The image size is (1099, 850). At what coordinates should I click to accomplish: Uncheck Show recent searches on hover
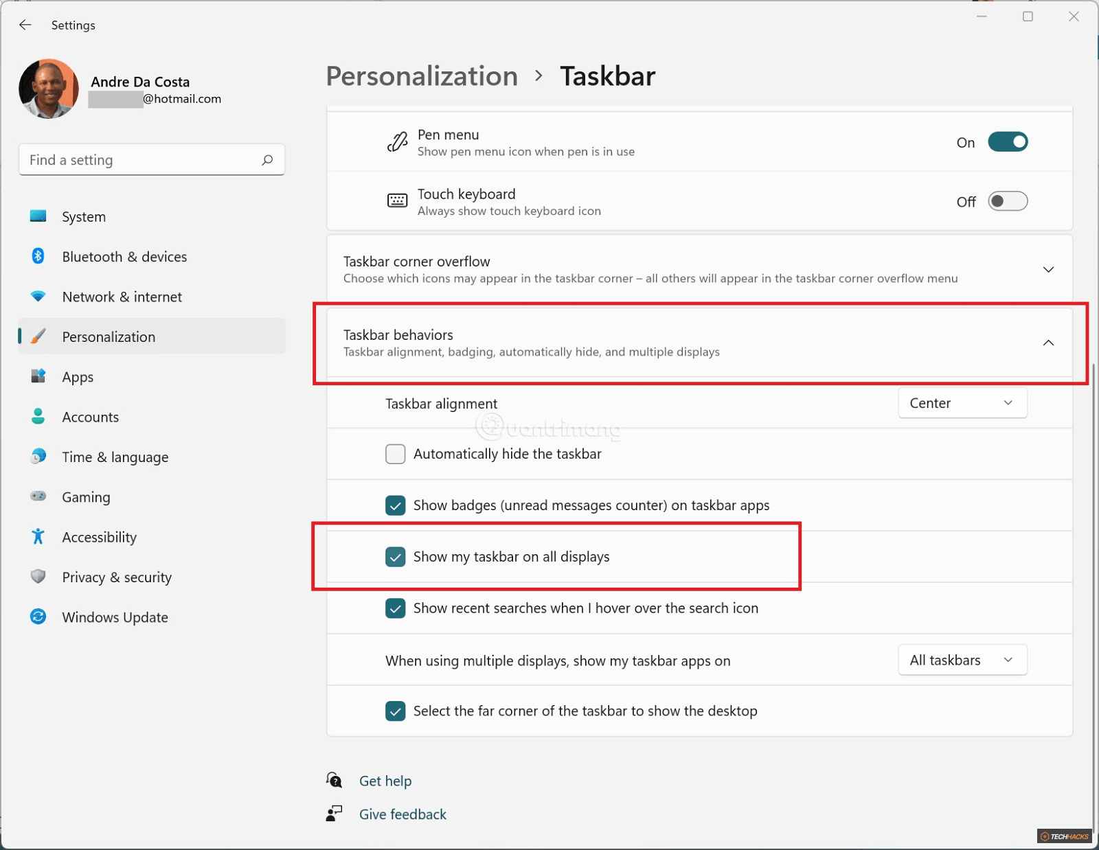coord(396,608)
